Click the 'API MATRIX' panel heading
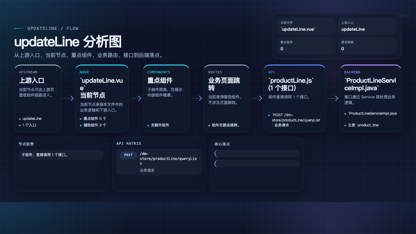This screenshot has width=416, height=234. click(129, 144)
